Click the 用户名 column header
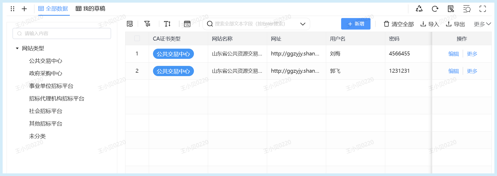 [356, 39]
